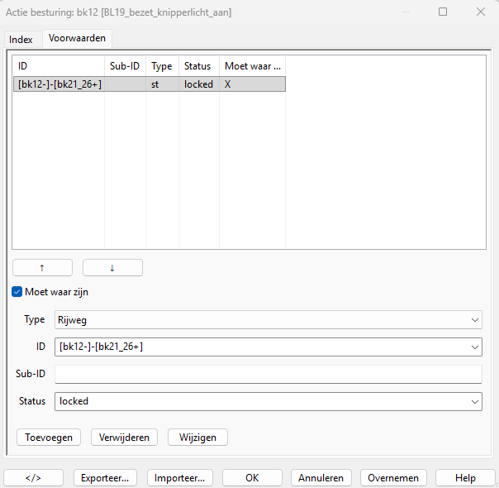Click the Exporteer... button

click(105, 477)
